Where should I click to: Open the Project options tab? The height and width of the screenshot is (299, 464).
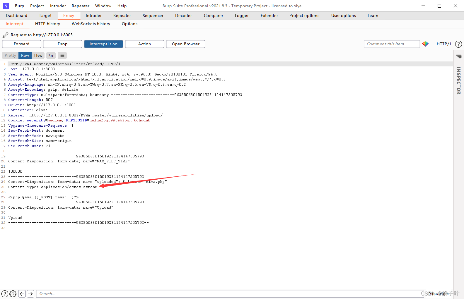click(304, 16)
